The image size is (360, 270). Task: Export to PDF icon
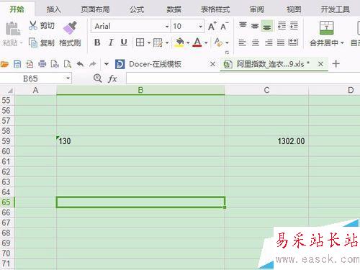(x=30, y=64)
